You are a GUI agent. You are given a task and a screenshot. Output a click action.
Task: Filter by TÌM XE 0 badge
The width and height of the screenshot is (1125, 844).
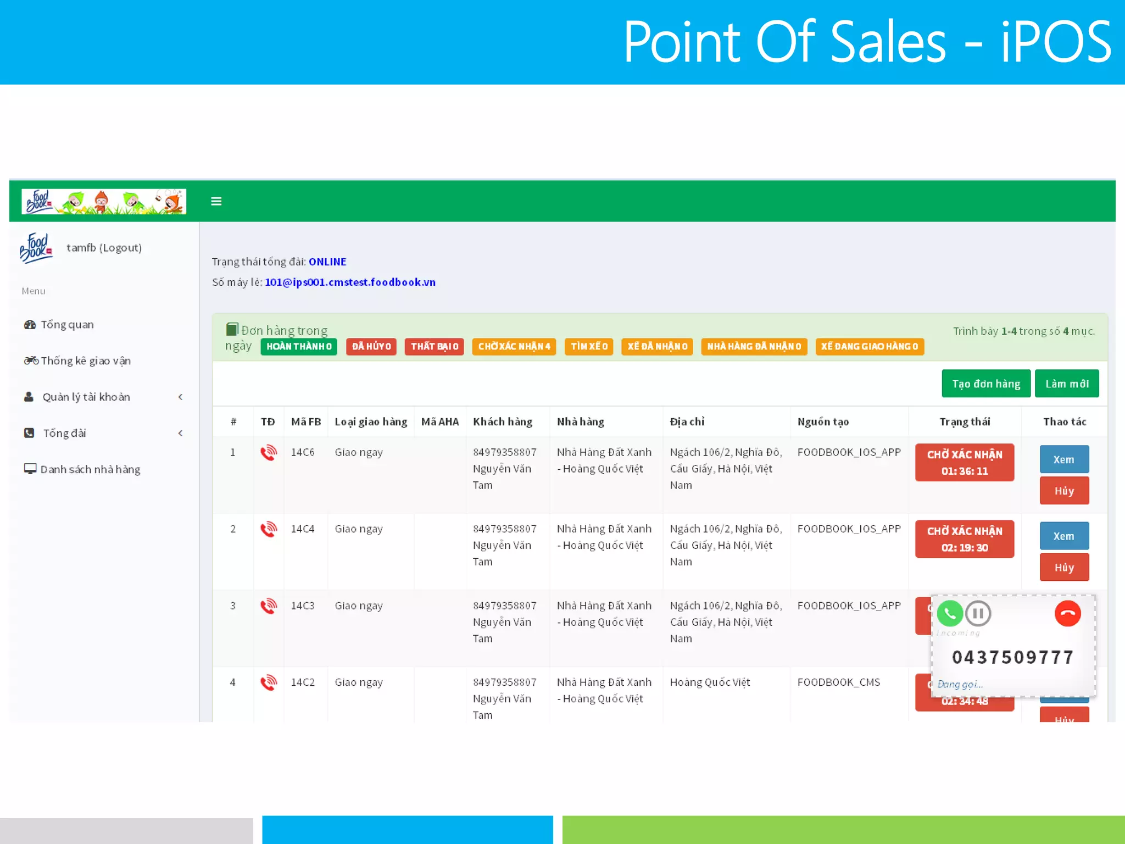[589, 347]
